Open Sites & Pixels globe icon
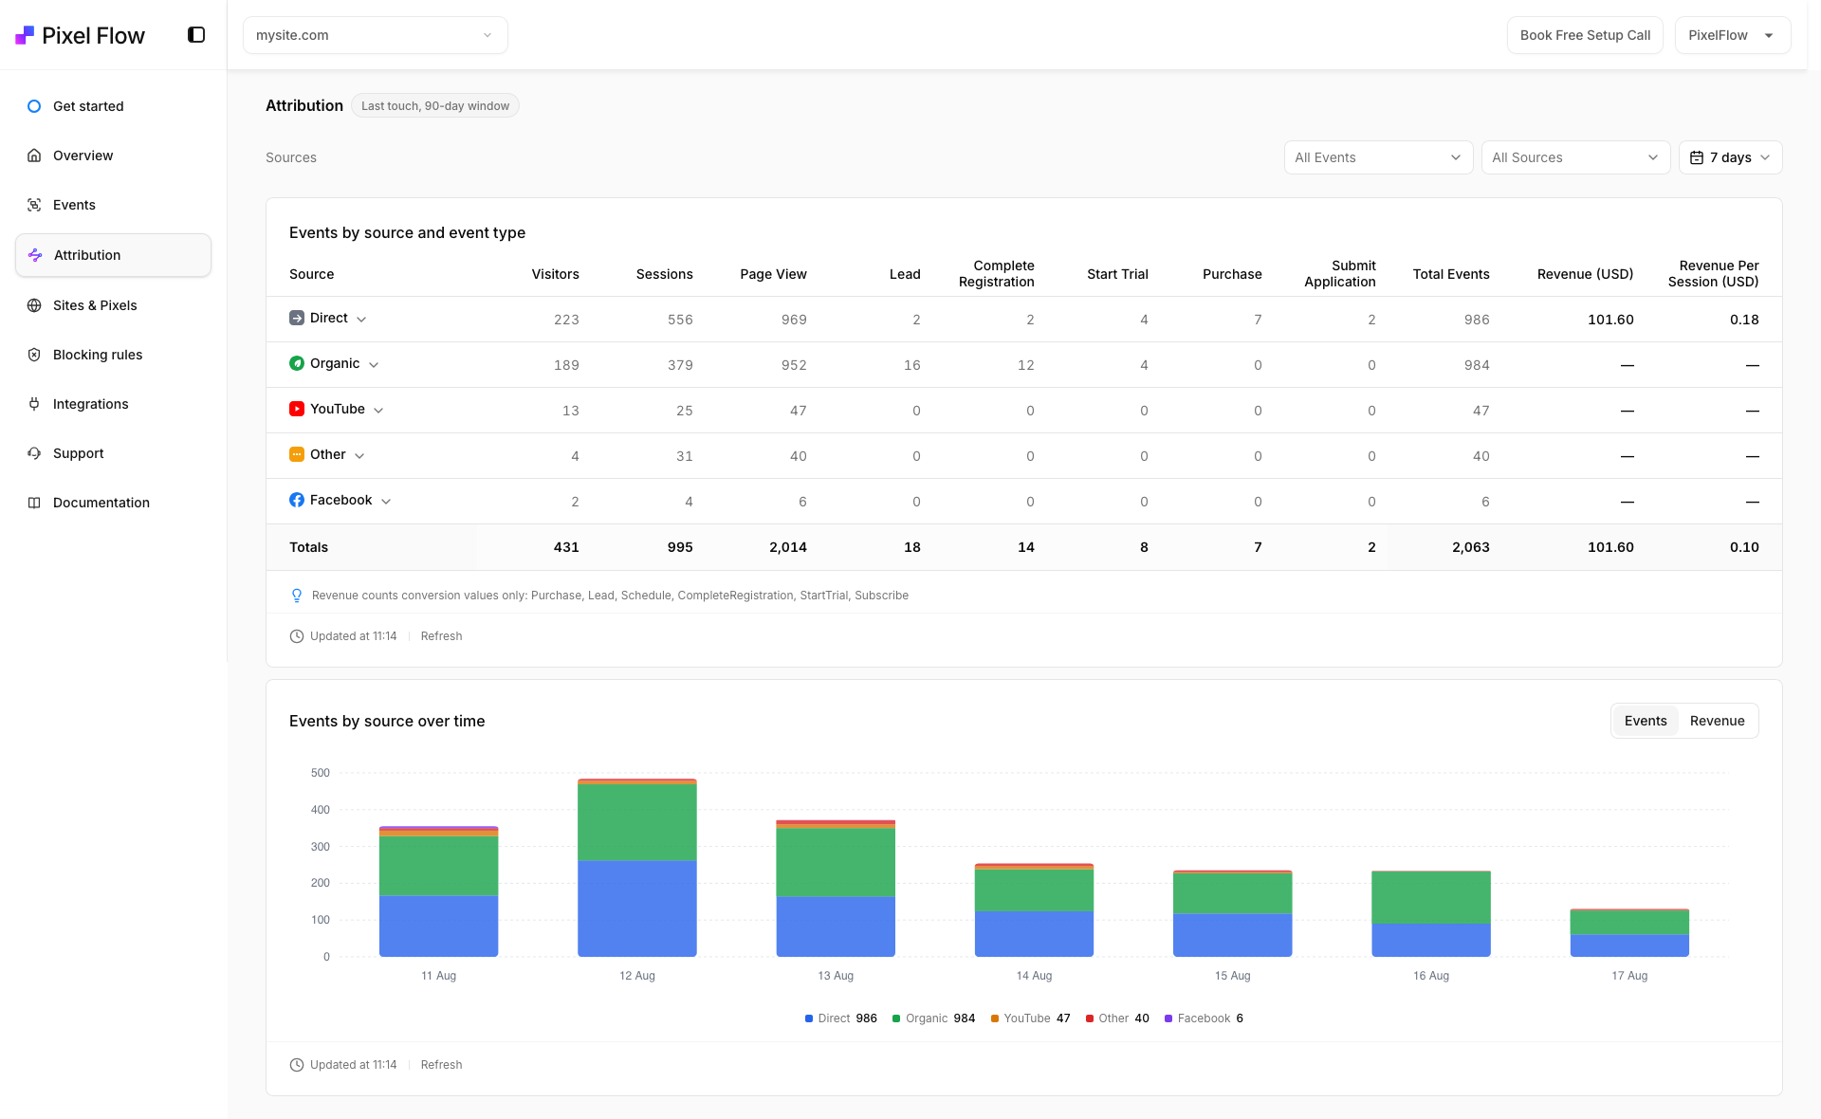This screenshot has width=1821, height=1119. coord(34,305)
